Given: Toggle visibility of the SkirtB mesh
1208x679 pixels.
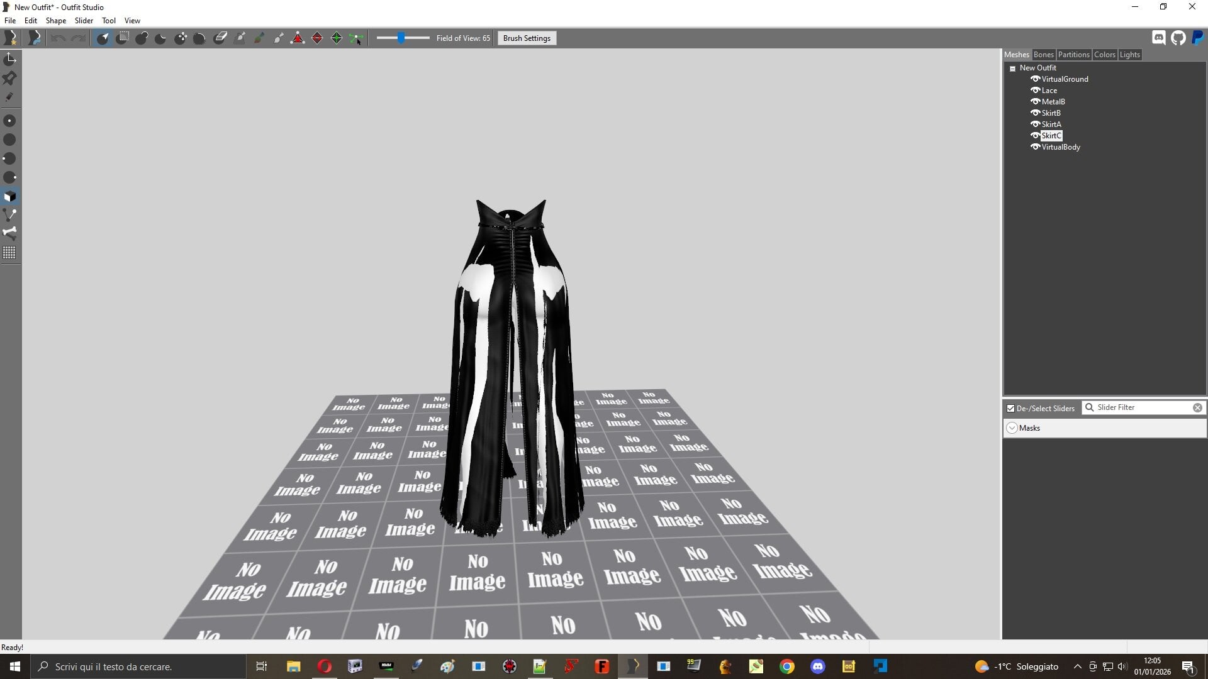Looking at the screenshot, I should (x=1035, y=113).
